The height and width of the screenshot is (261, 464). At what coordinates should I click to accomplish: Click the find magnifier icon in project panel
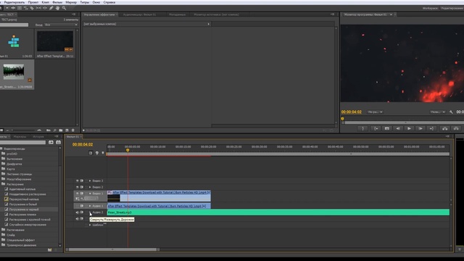coord(55,130)
